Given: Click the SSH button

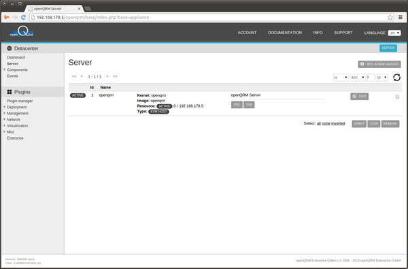Looking at the screenshot, I should (x=249, y=104).
